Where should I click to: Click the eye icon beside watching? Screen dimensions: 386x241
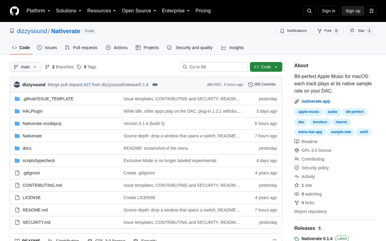tap(297, 194)
